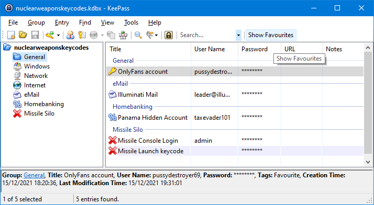Copy password using toolbar key icon

(x=82, y=35)
